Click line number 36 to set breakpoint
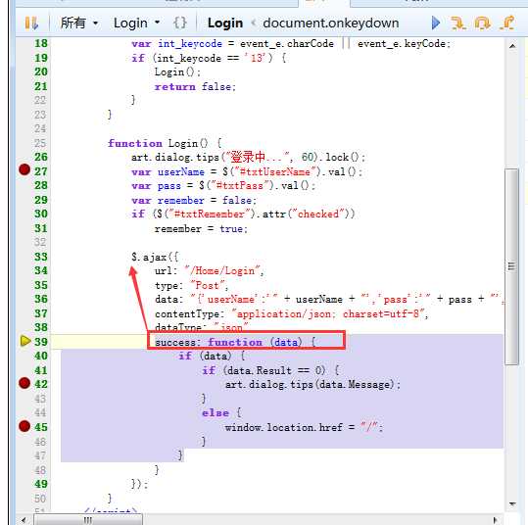 [x=41, y=299]
